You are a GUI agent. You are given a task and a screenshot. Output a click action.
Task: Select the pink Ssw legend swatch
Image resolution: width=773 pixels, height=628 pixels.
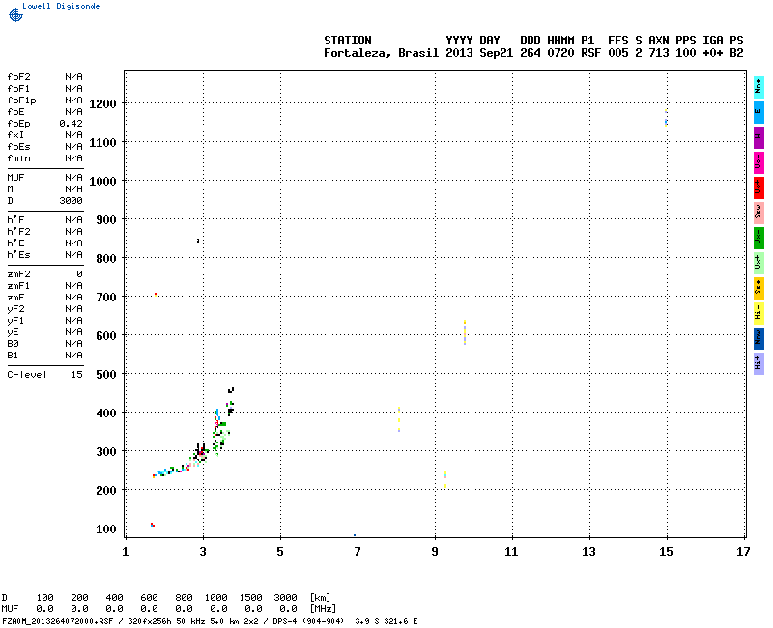tap(759, 214)
